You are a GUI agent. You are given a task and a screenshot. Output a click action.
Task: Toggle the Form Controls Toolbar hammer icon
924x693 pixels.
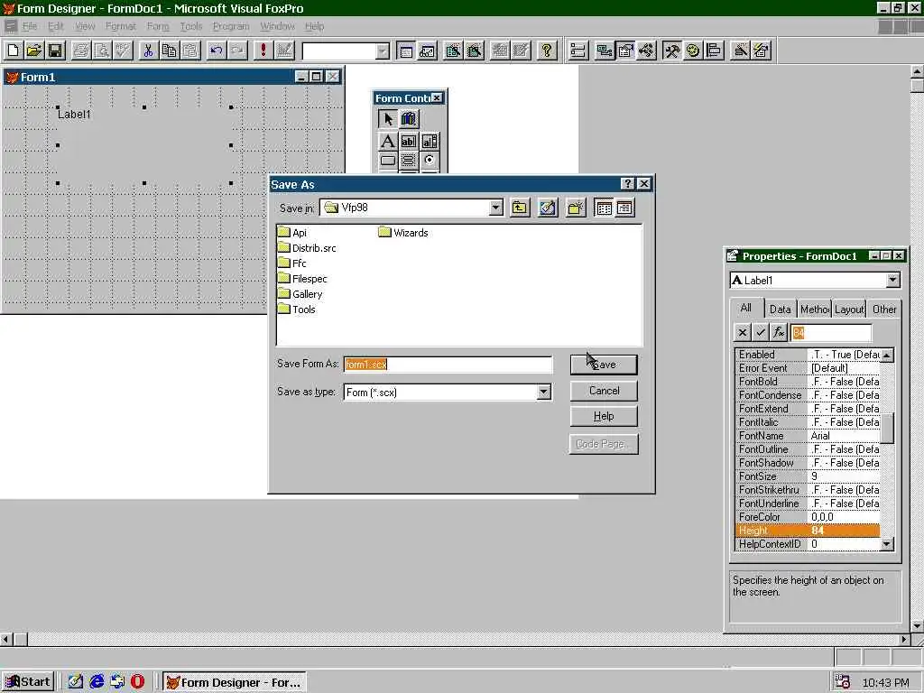(671, 51)
